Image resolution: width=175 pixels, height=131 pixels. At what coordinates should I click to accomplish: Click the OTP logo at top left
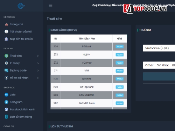[x=21, y=6]
